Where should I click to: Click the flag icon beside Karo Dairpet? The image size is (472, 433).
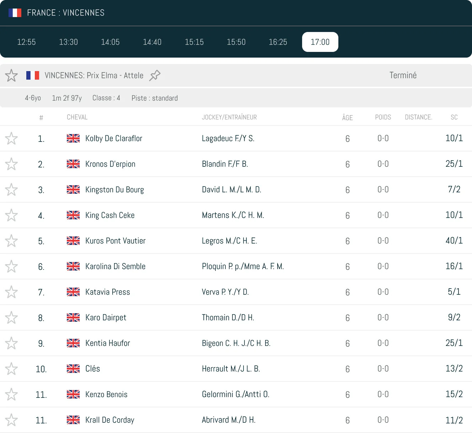(73, 317)
